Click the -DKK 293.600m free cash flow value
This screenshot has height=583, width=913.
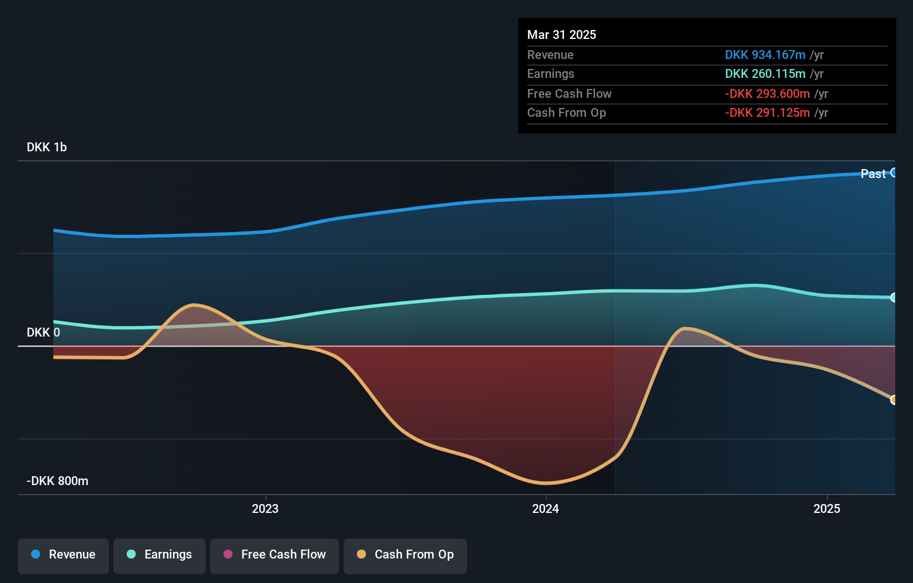coord(767,94)
